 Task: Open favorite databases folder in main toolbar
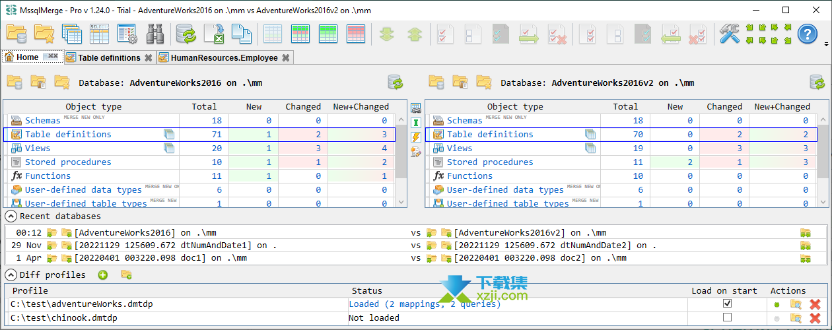44,34
